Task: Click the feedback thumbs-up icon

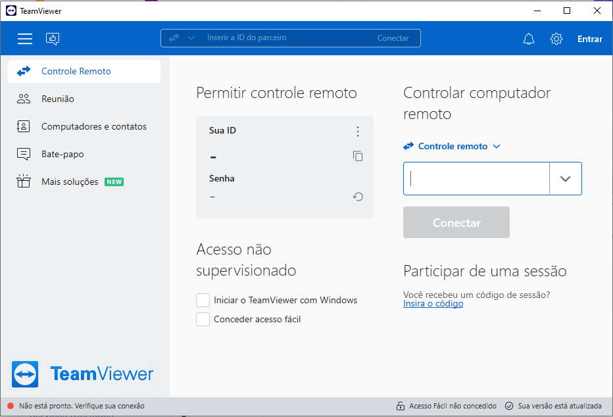Action: point(53,39)
